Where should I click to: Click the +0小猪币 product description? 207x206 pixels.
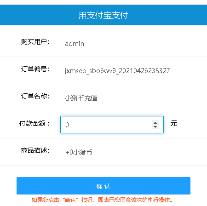[x=79, y=152]
